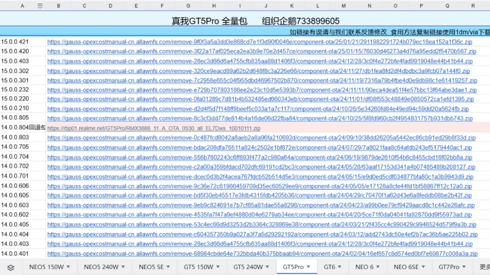This screenshot has width=490, height=275.
Task: Switch to the GT5 150W sheet tab
Action: (199, 267)
